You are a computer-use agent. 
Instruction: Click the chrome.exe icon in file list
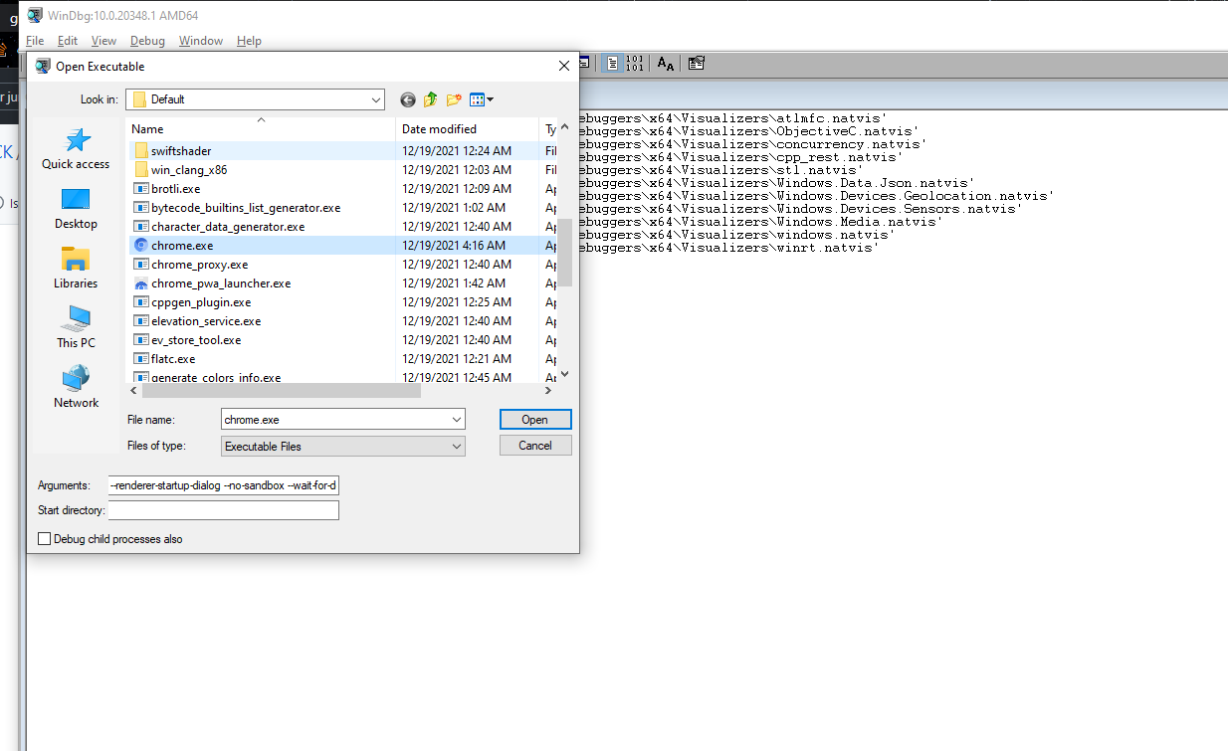coord(141,246)
